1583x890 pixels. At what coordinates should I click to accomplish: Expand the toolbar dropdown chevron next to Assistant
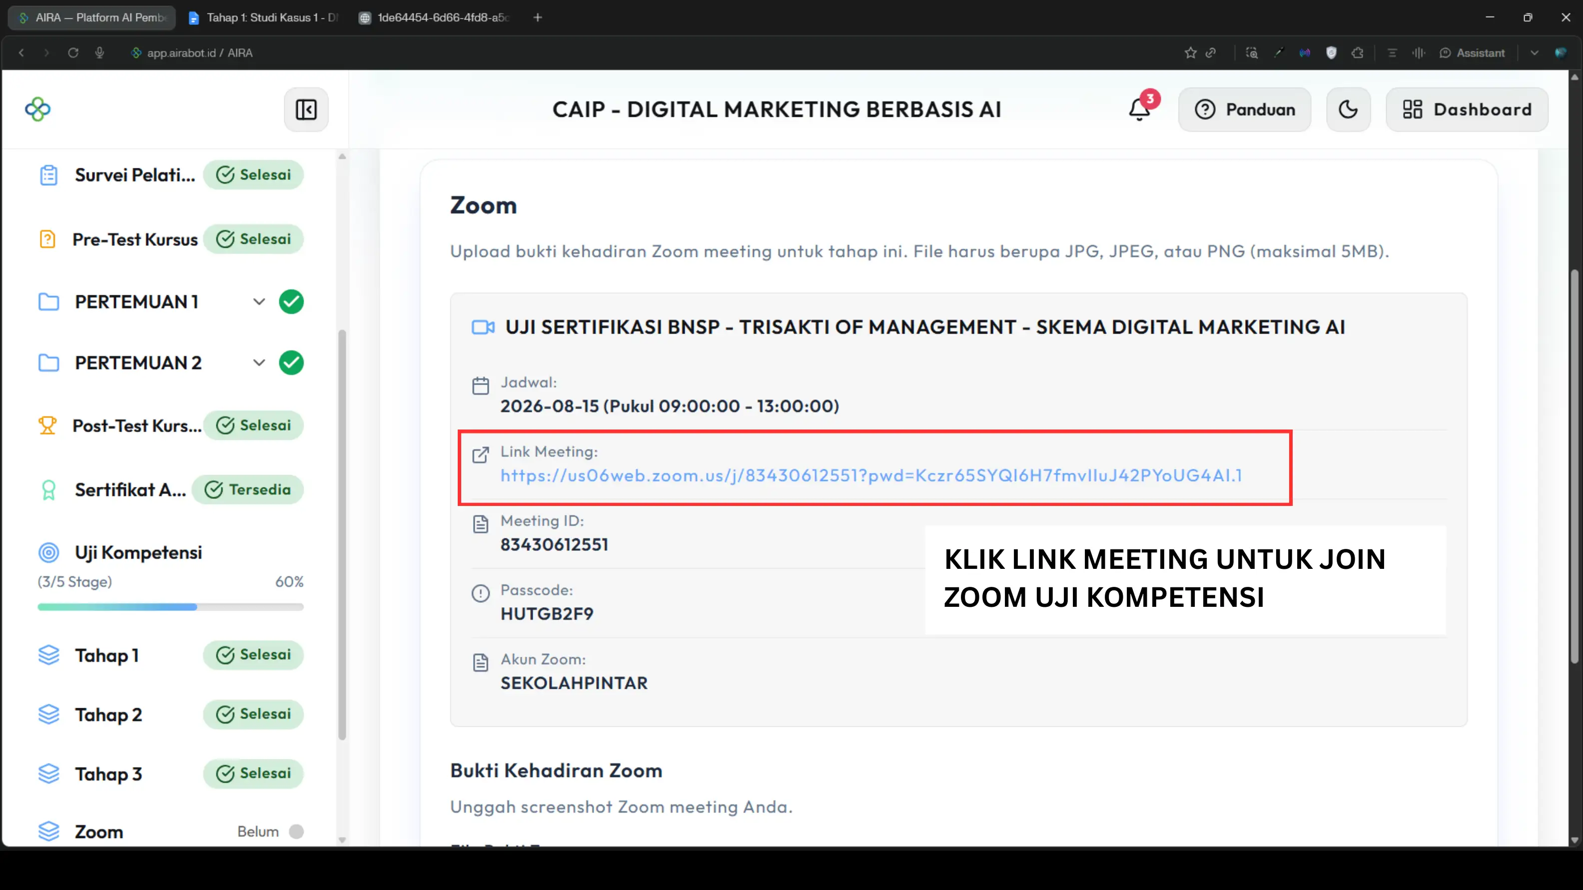[1535, 53]
